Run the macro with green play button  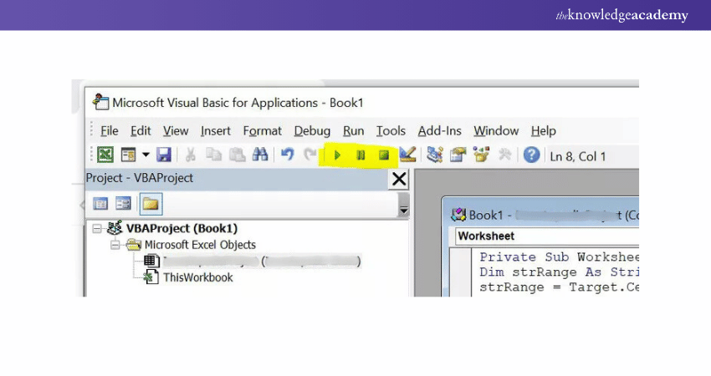[x=337, y=155]
